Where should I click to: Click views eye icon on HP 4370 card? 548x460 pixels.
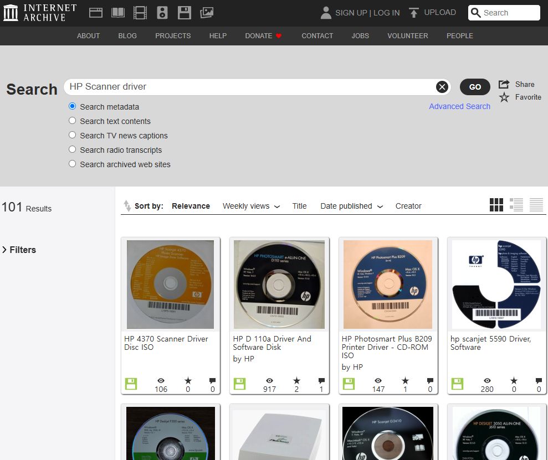pos(161,381)
